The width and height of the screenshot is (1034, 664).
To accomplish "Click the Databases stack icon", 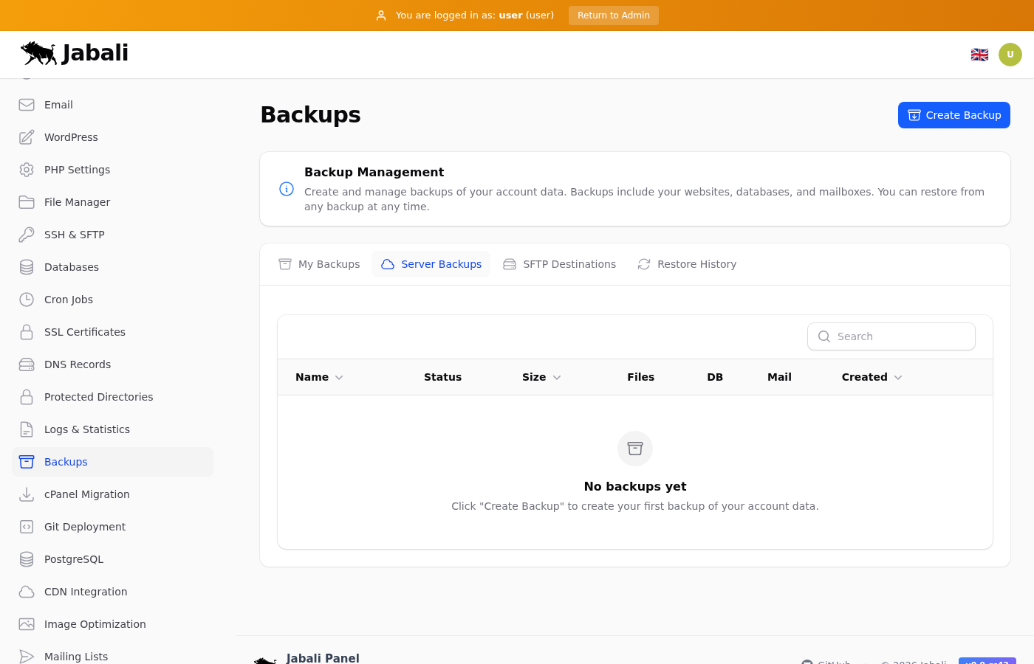I will point(27,267).
